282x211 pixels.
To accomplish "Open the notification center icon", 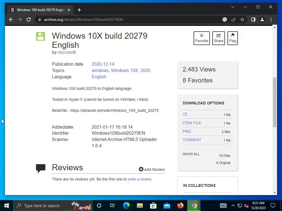I will click(x=273, y=206).
